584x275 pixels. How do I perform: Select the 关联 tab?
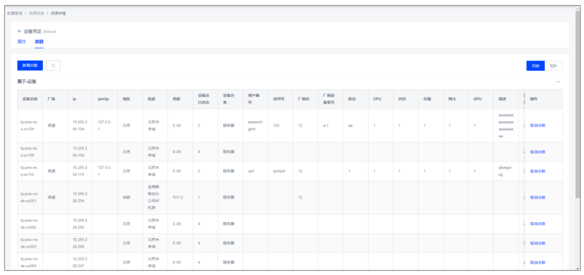coord(39,41)
